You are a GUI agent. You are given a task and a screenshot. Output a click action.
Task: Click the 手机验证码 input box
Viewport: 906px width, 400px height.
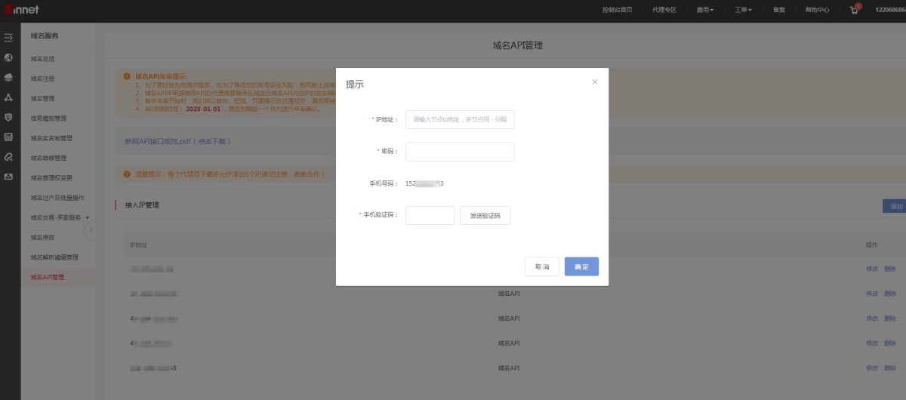pos(430,216)
